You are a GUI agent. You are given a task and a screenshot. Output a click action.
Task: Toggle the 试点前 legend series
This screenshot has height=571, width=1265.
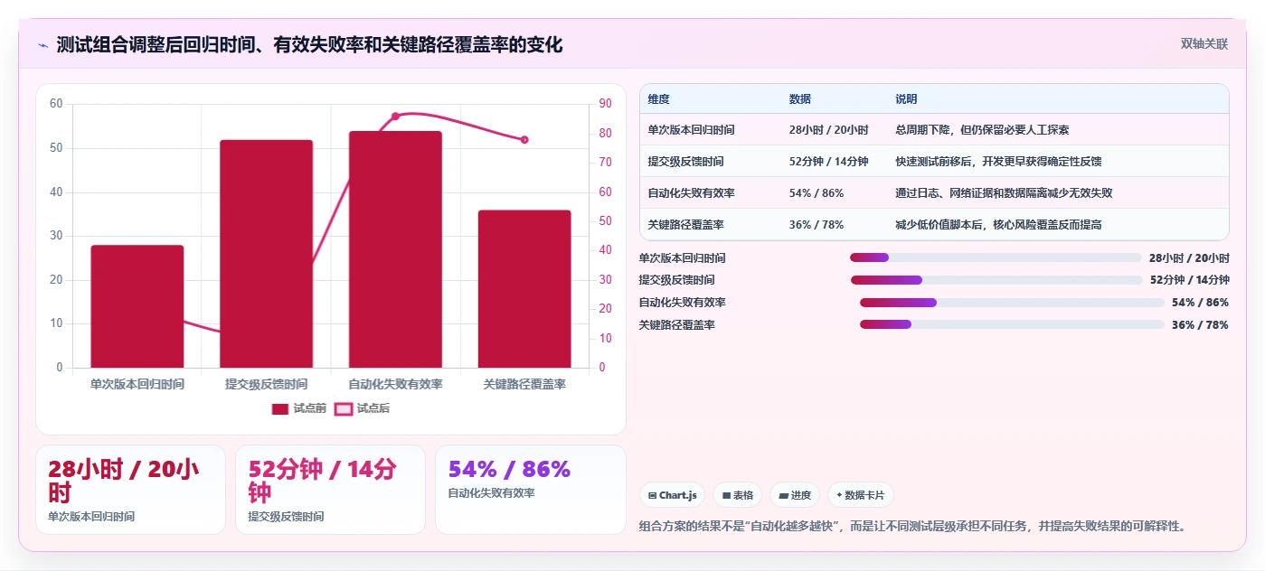(299, 408)
